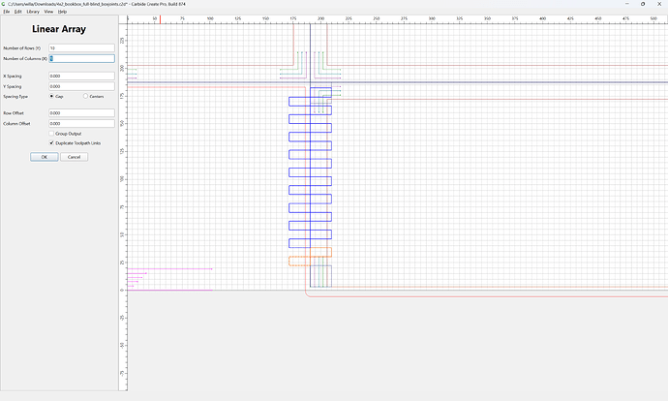Minimize the Carbide Create window
The height and width of the screenshot is (401, 668).
pyautogui.click(x=626, y=4)
